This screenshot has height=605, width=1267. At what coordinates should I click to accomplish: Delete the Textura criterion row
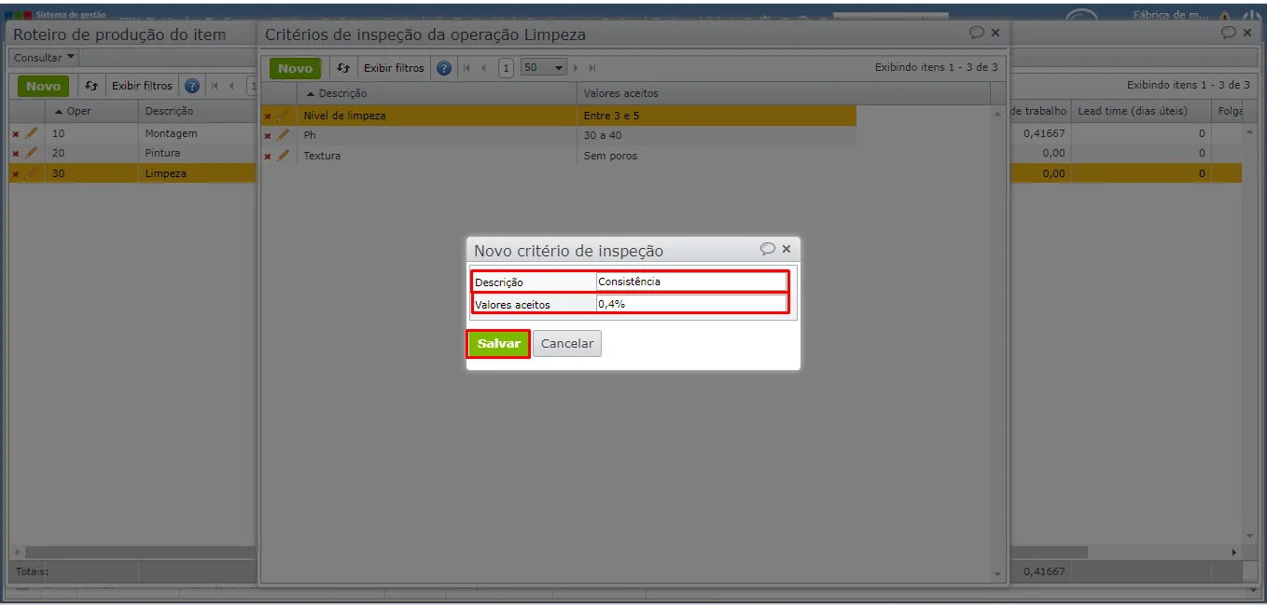click(268, 157)
